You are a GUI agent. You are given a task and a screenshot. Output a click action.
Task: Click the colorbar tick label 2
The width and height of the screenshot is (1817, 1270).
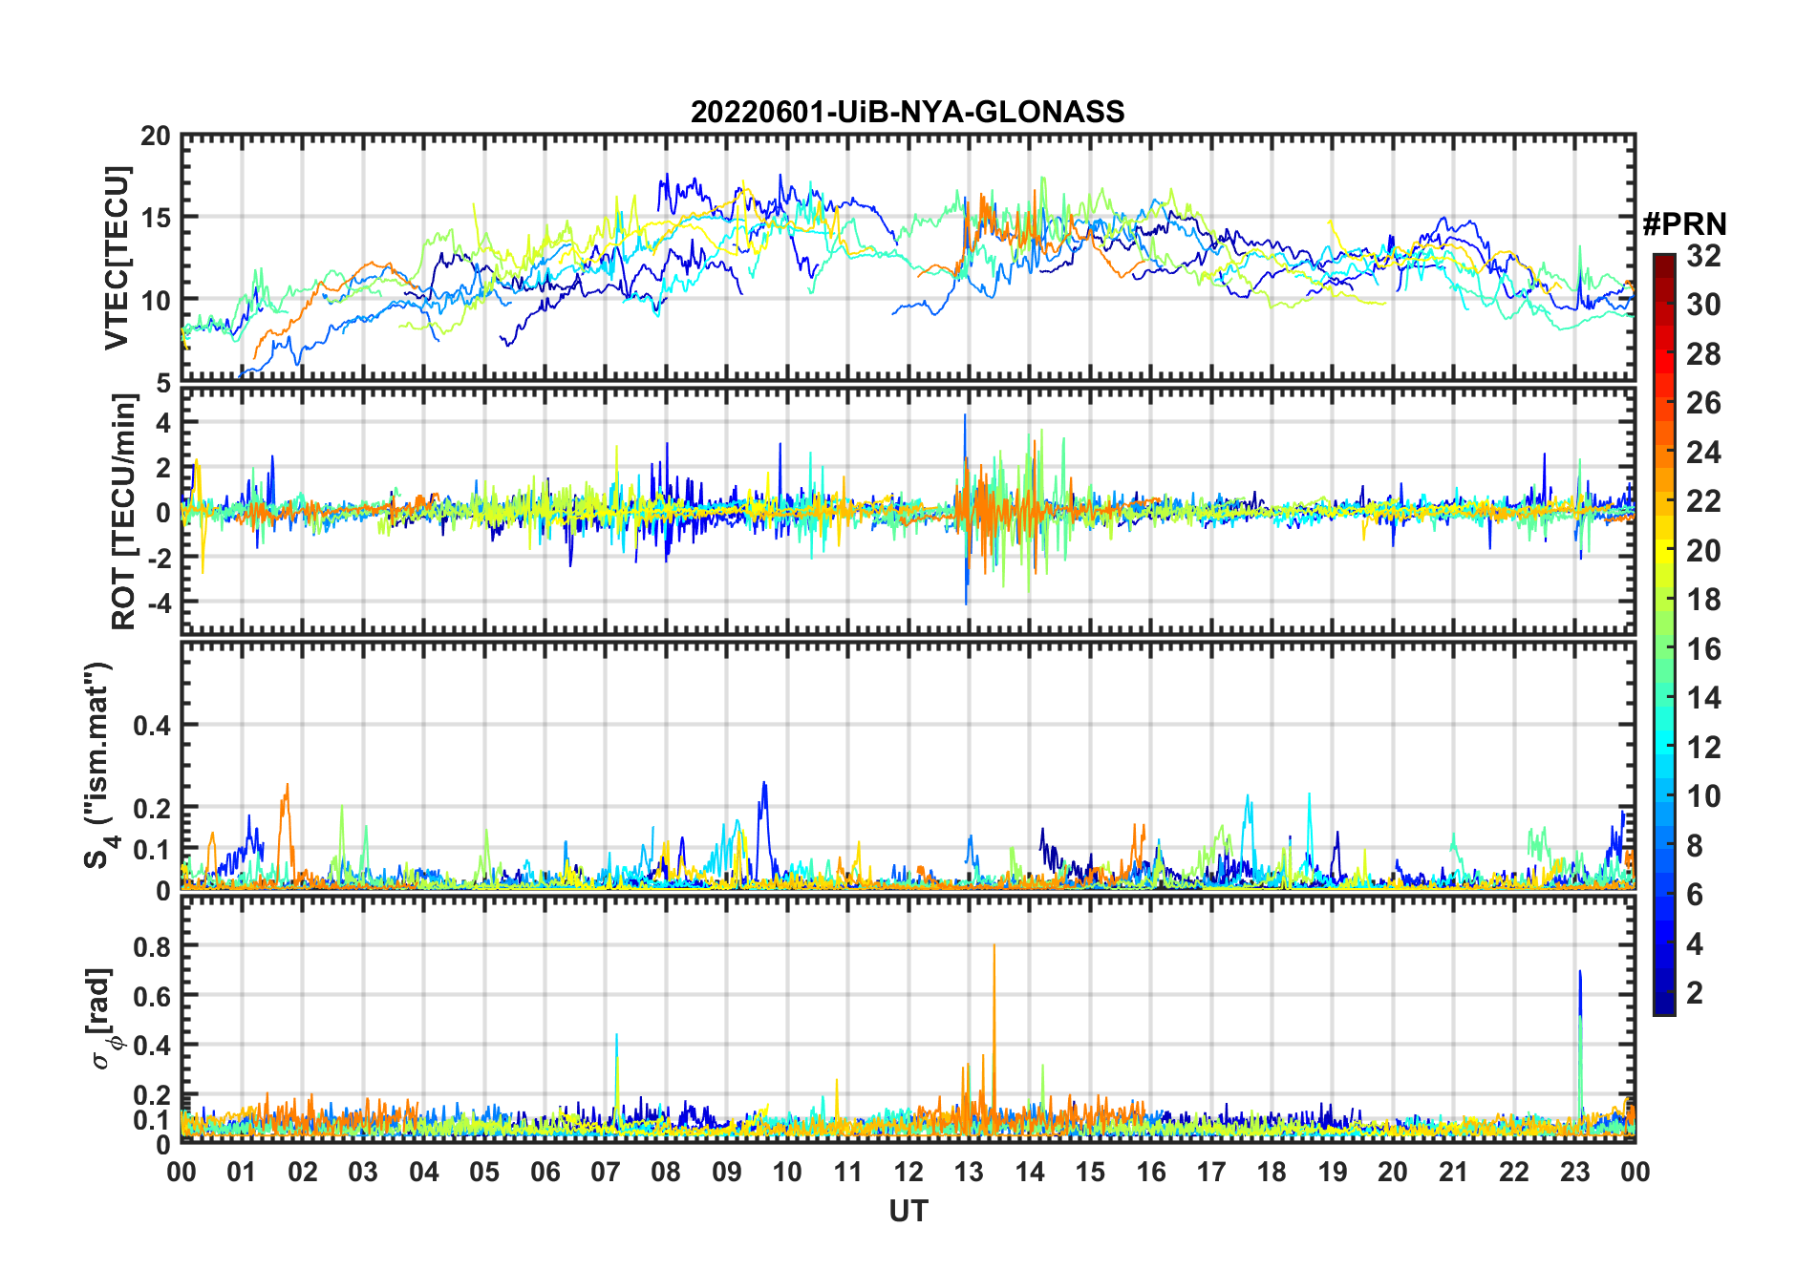point(1695,993)
